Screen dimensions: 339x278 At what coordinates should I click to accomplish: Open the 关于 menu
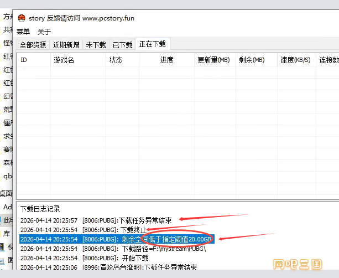(44, 32)
